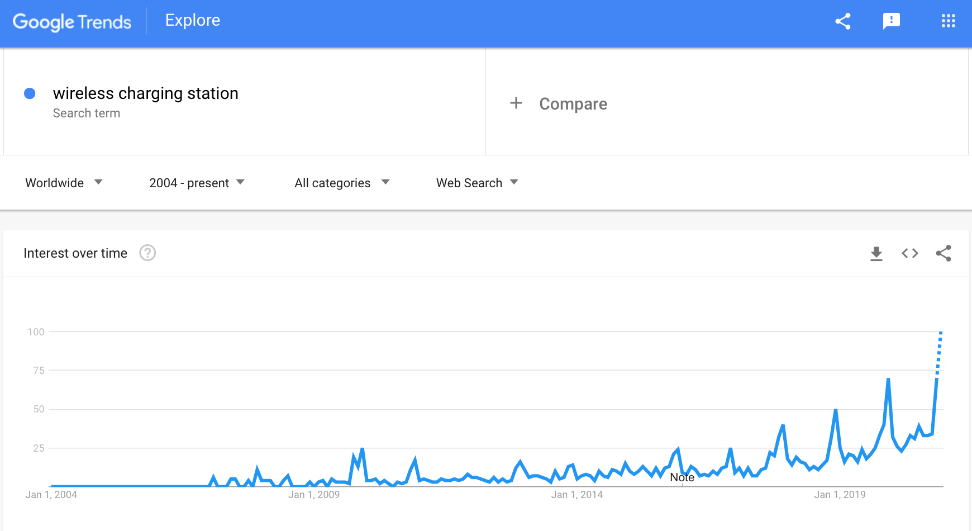Image resolution: width=972 pixels, height=531 pixels.
Task: Click the Note marker on the chart
Action: [682, 477]
